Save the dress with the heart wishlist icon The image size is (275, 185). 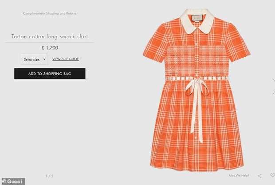(x=272, y=176)
